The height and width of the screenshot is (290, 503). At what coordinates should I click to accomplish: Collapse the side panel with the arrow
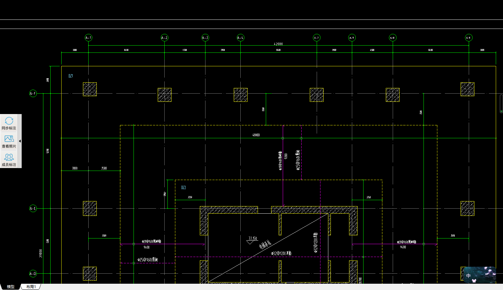click(x=20, y=141)
